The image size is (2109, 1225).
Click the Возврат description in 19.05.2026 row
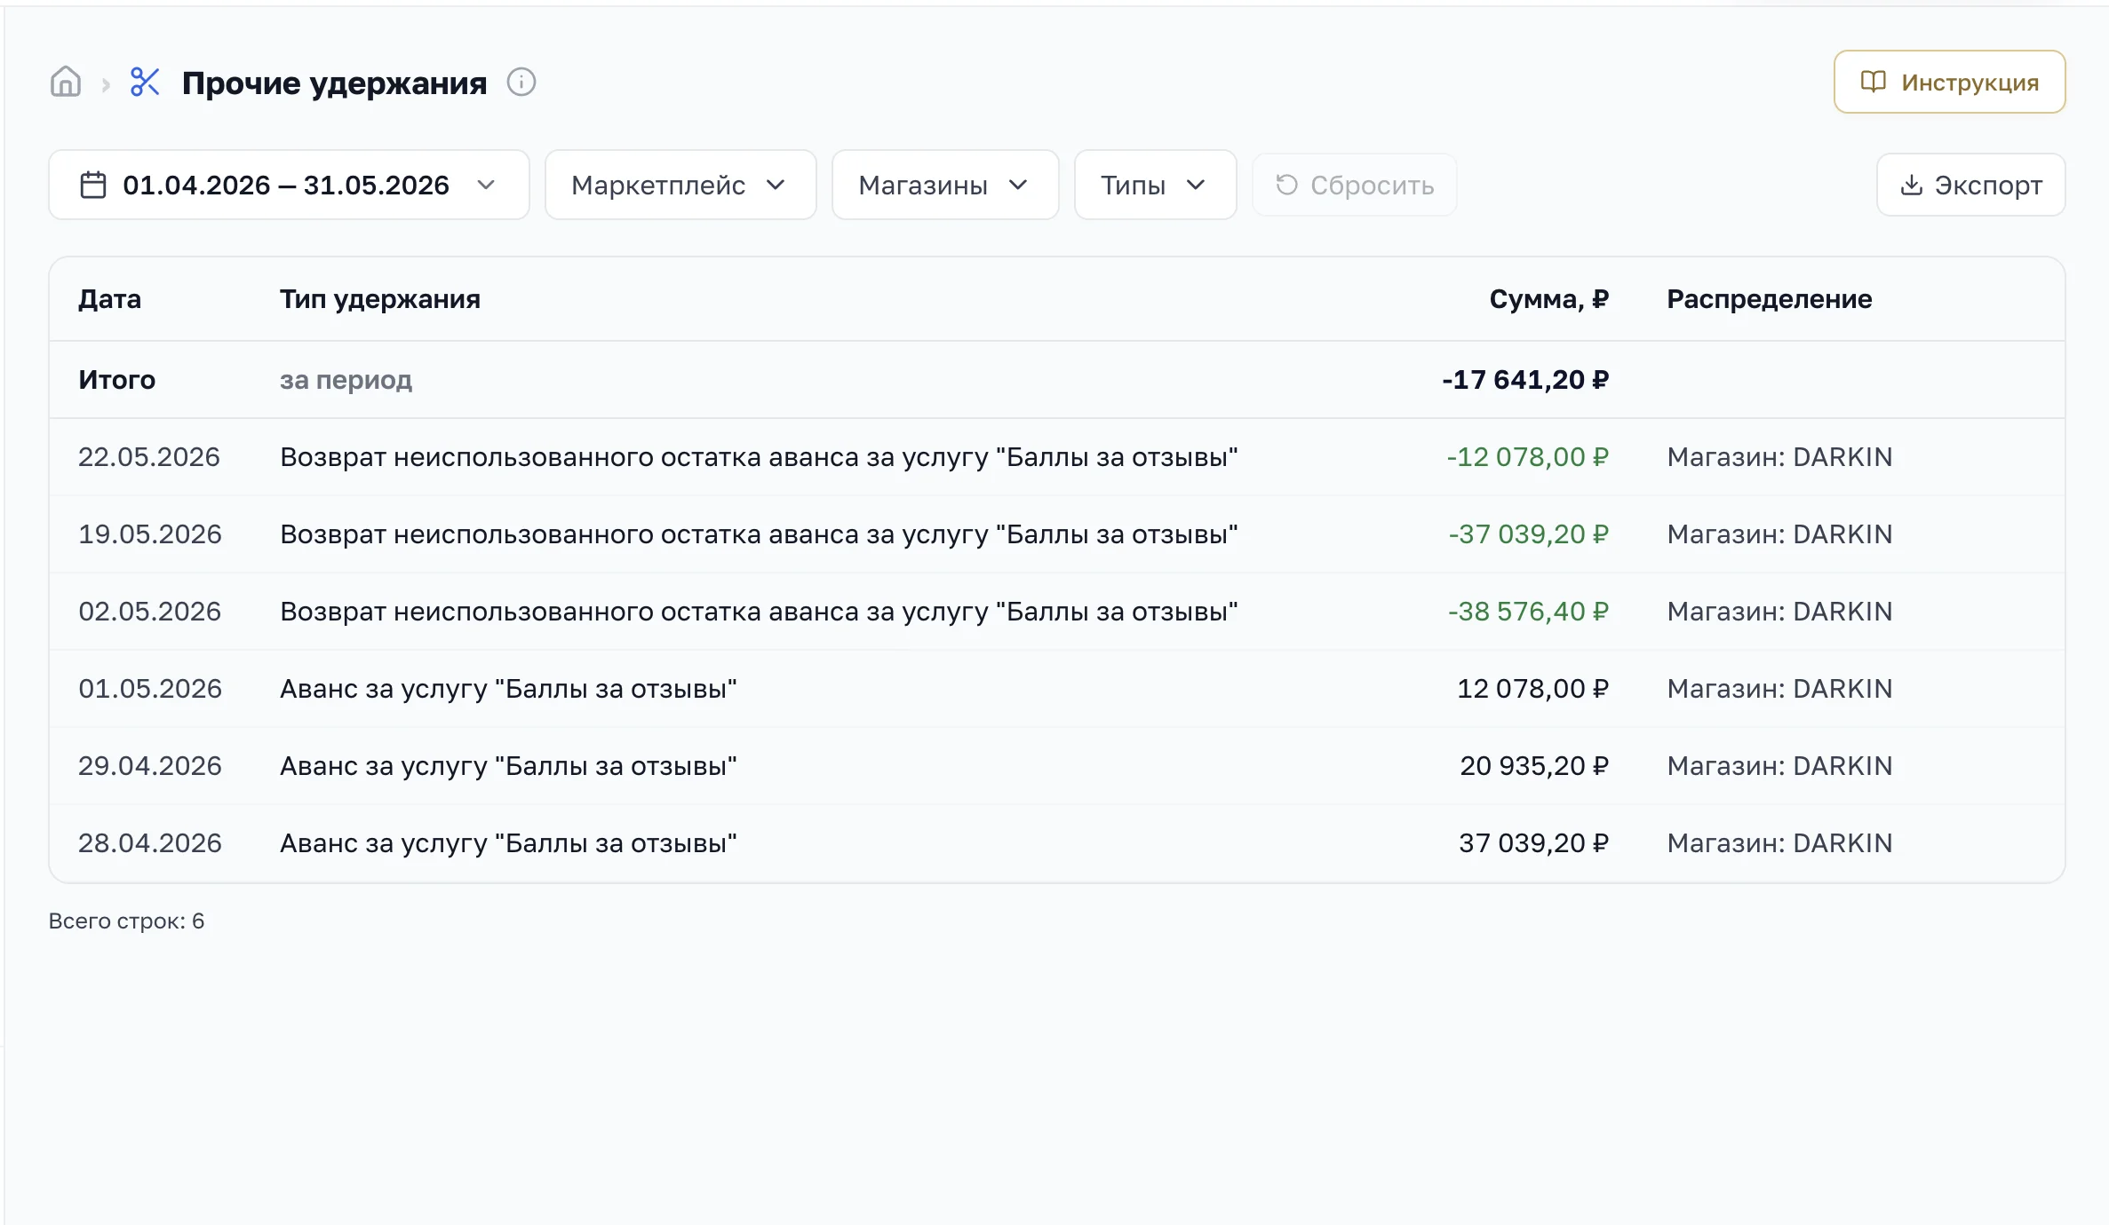[x=759, y=534]
